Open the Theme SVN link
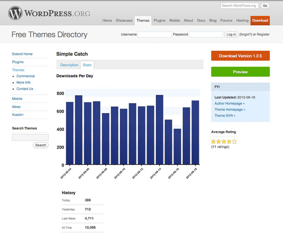The height and width of the screenshot is (233, 283). point(225,116)
